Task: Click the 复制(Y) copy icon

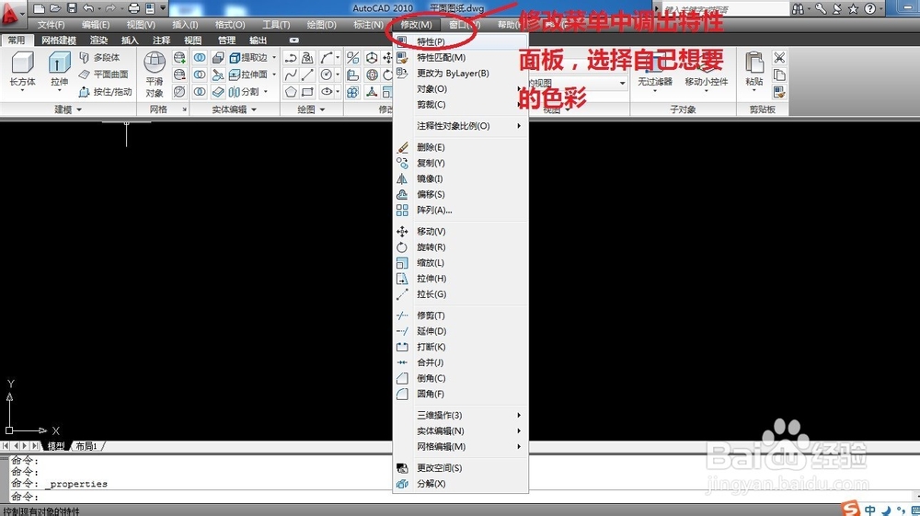Action: pos(402,163)
